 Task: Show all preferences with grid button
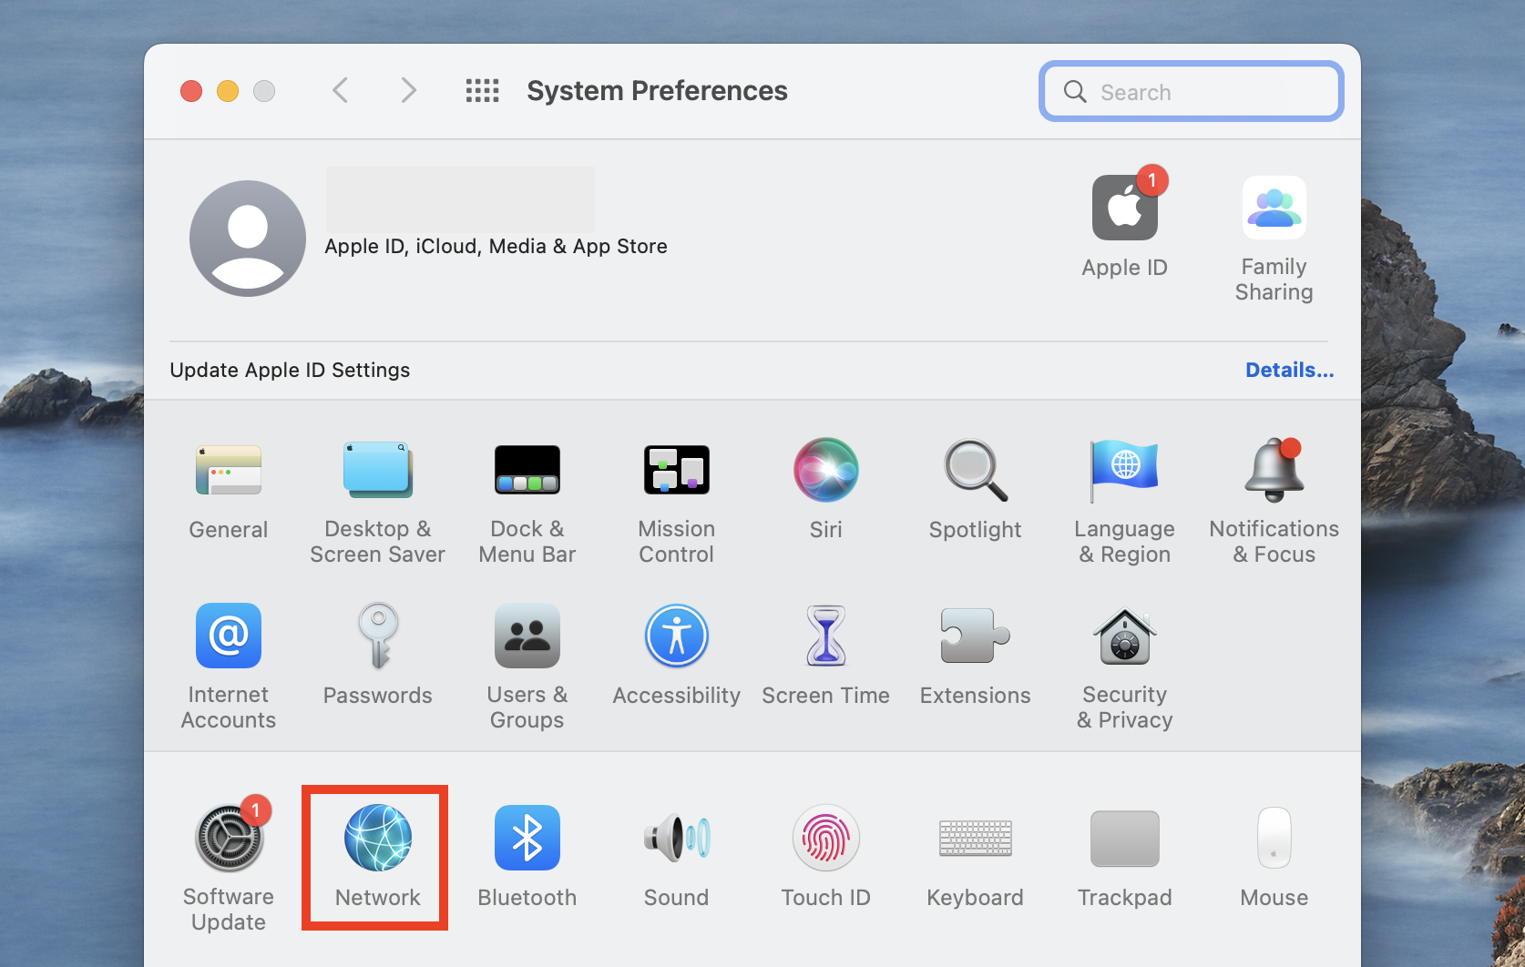(482, 90)
